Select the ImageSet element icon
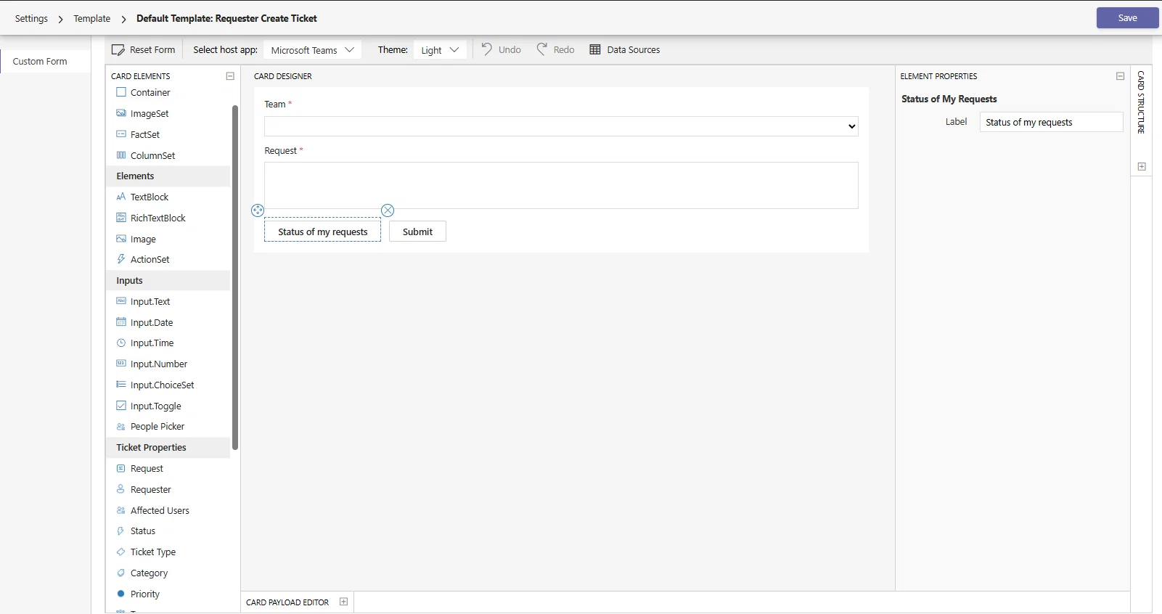This screenshot has width=1162, height=614. pyautogui.click(x=121, y=113)
